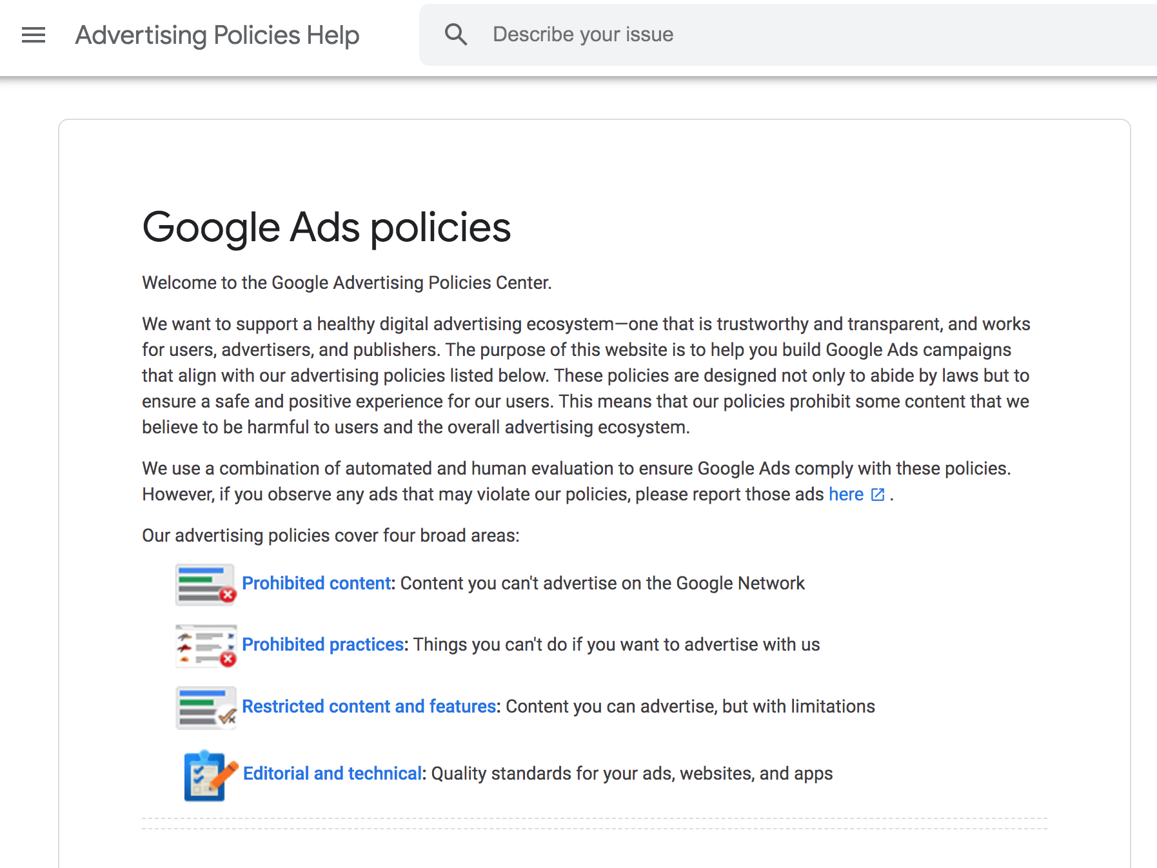Open the Editorial and technical link

pos(332,773)
